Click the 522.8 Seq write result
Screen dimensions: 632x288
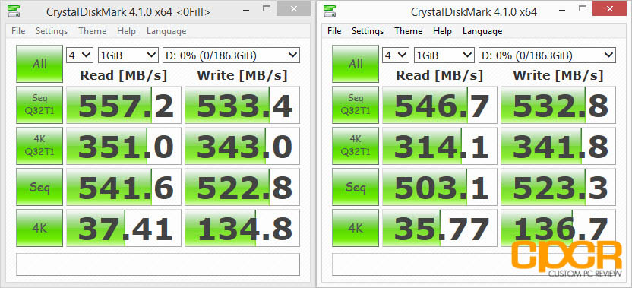242,187
